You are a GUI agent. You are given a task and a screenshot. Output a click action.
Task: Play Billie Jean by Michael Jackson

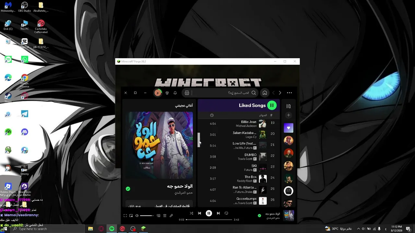point(239,124)
